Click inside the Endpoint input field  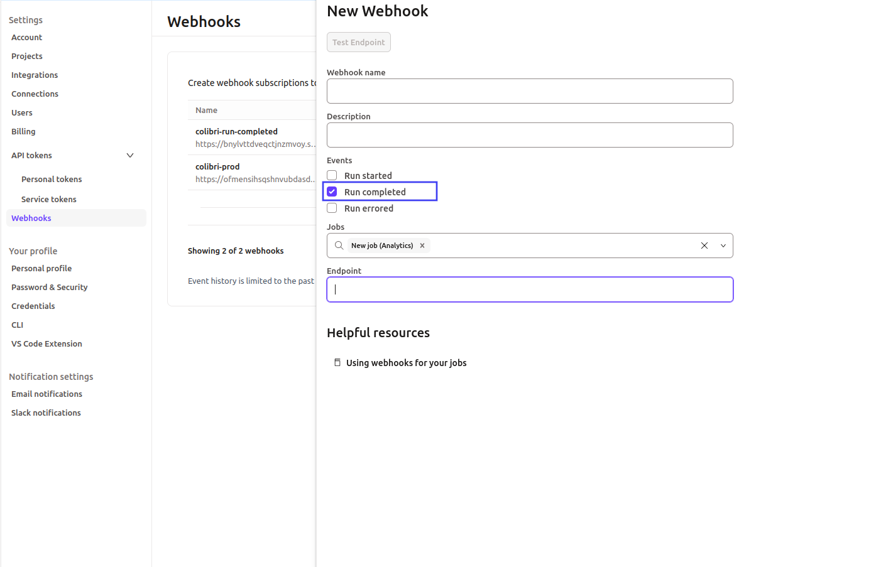pyautogui.click(x=529, y=289)
